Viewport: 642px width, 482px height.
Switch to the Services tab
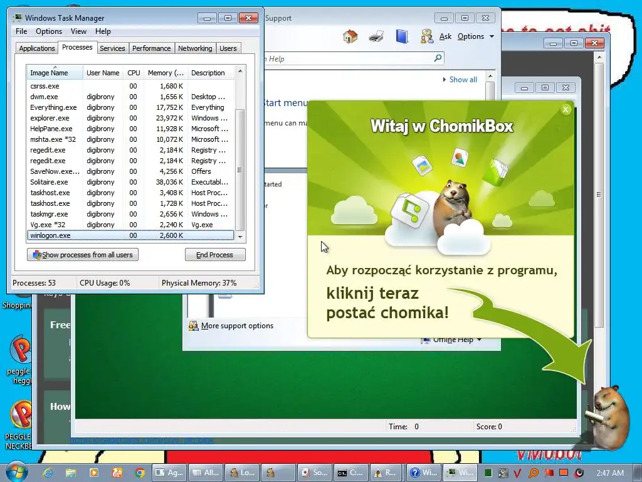coord(112,48)
